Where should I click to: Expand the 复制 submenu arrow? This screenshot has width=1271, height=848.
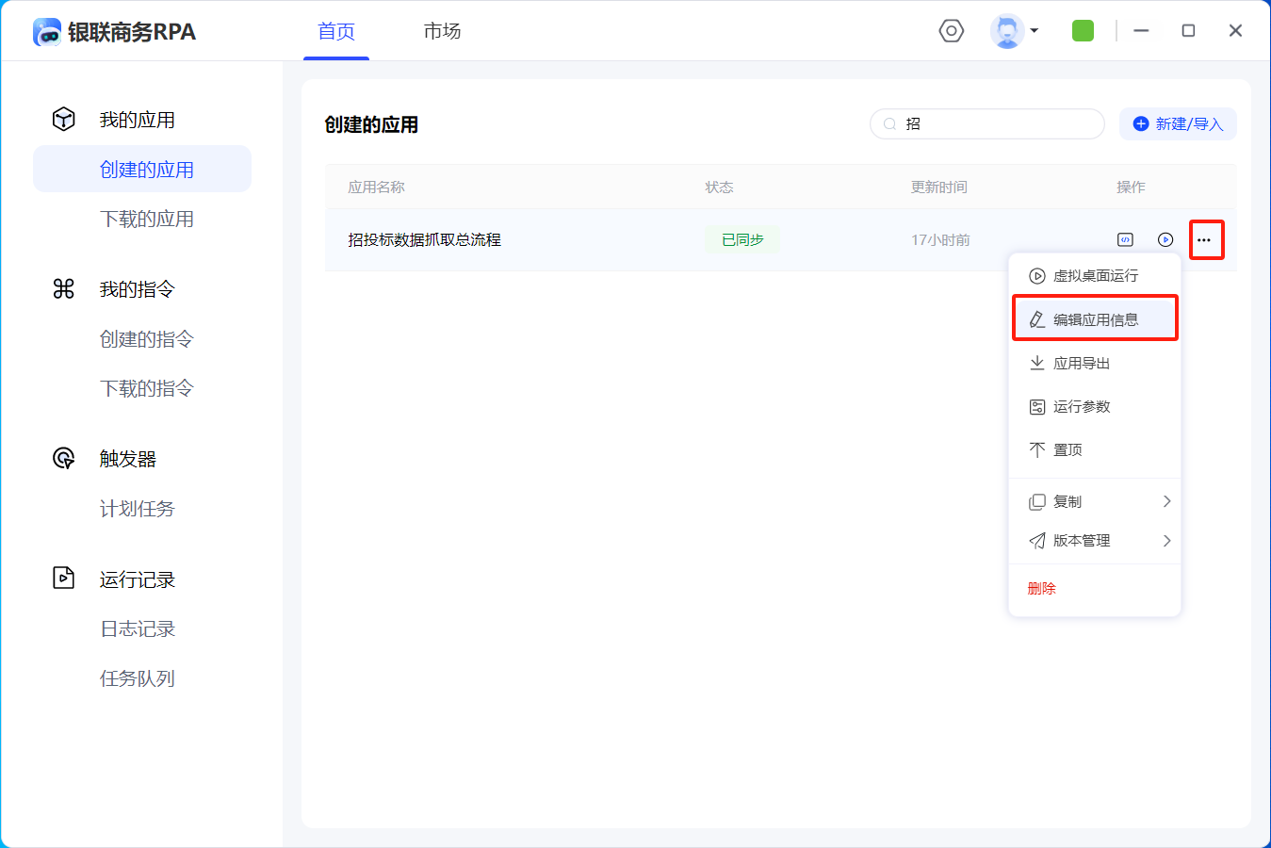point(1166,501)
